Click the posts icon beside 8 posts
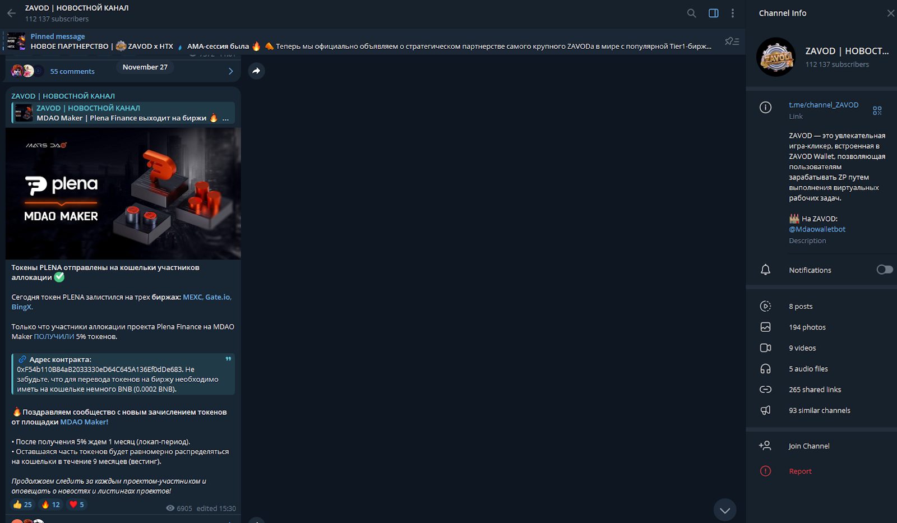The image size is (897, 523). (765, 306)
